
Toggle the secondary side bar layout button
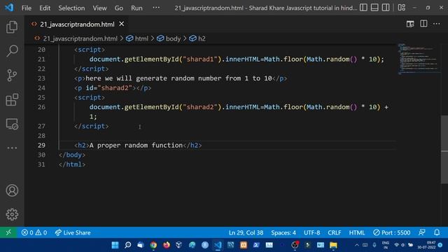(x=386, y=8)
